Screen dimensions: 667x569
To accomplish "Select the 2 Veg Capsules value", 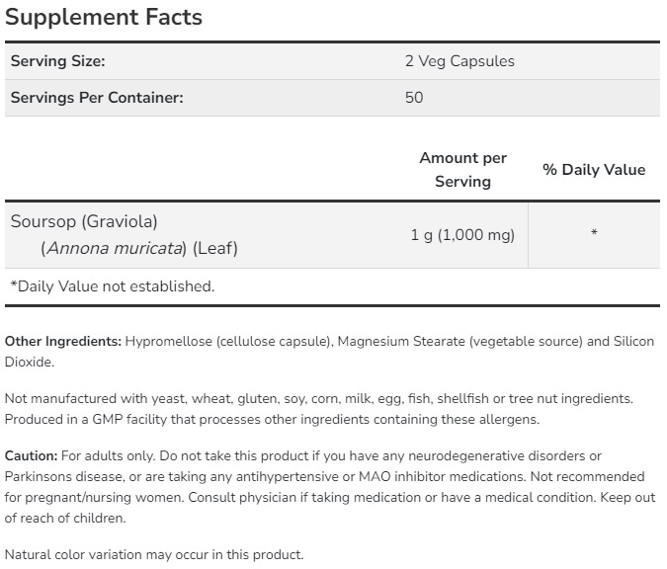I will pos(459,61).
